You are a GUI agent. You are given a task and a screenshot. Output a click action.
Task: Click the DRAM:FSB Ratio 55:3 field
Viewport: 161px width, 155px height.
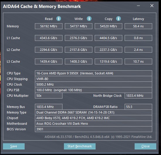tap(138, 107)
